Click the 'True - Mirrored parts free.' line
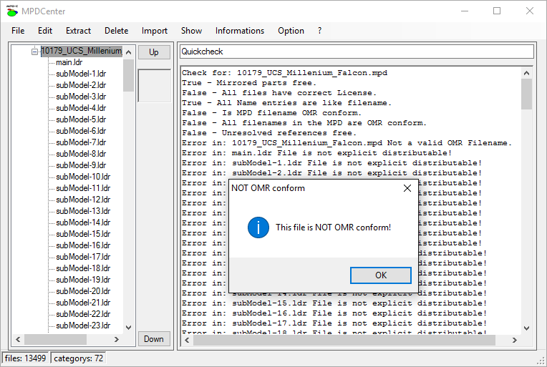Viewport: 547px width, 367px height. pyautogui.click(x=248, y=83)
